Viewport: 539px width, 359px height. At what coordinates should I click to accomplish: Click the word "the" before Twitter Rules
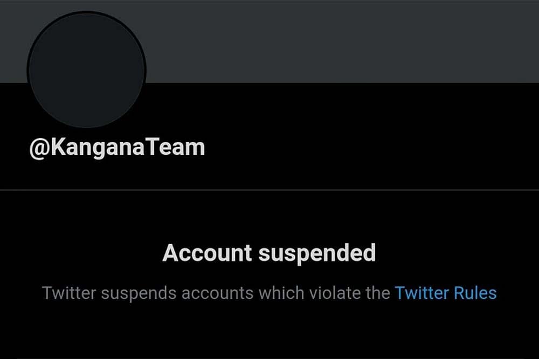(x=378, y=293)
